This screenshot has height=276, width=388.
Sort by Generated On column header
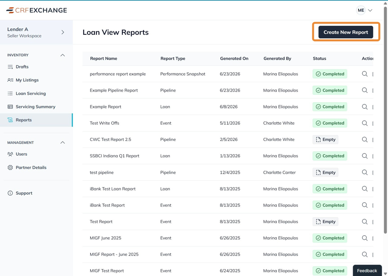click(x=234, y=58)
